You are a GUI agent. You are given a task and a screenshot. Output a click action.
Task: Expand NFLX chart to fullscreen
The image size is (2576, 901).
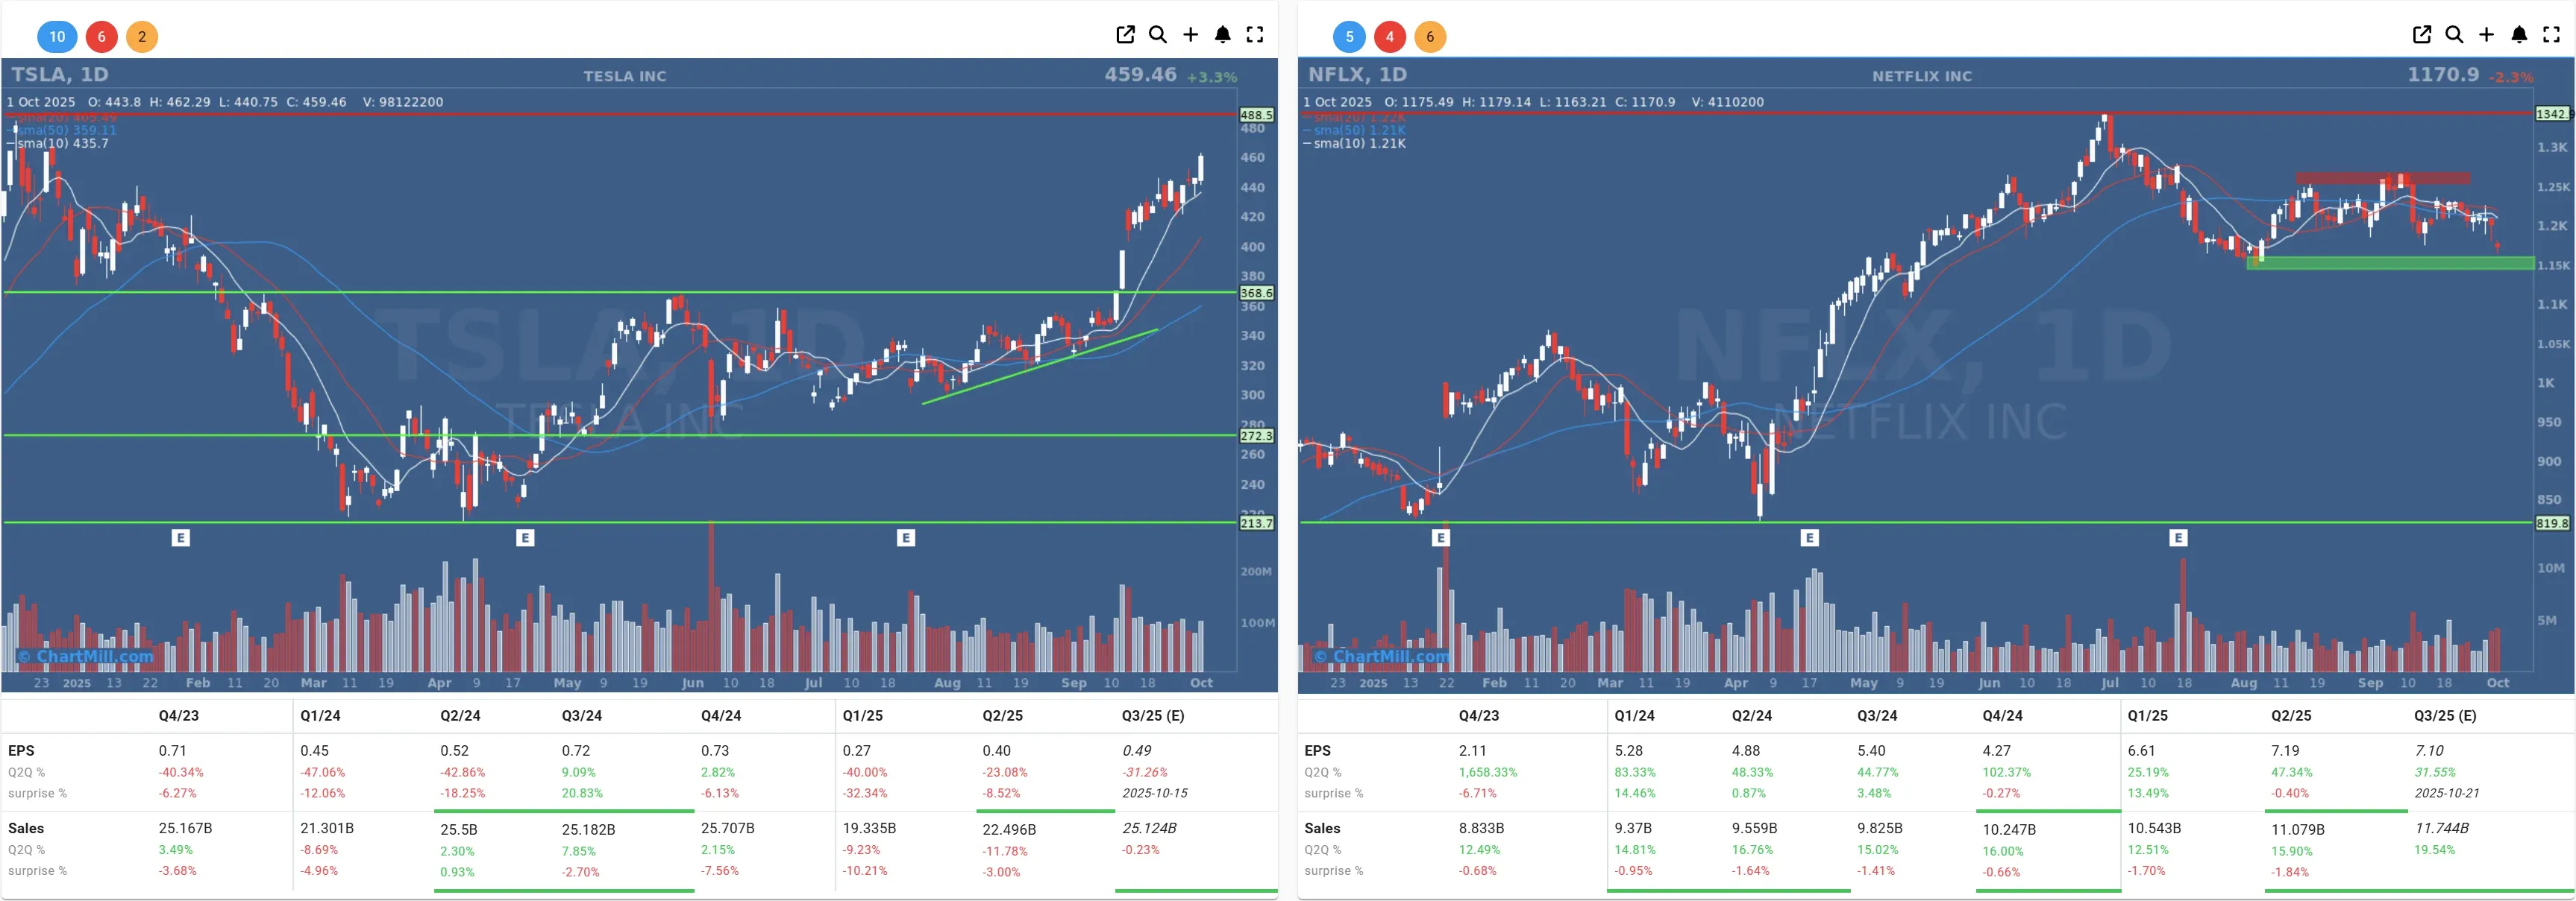(2551, 35)
